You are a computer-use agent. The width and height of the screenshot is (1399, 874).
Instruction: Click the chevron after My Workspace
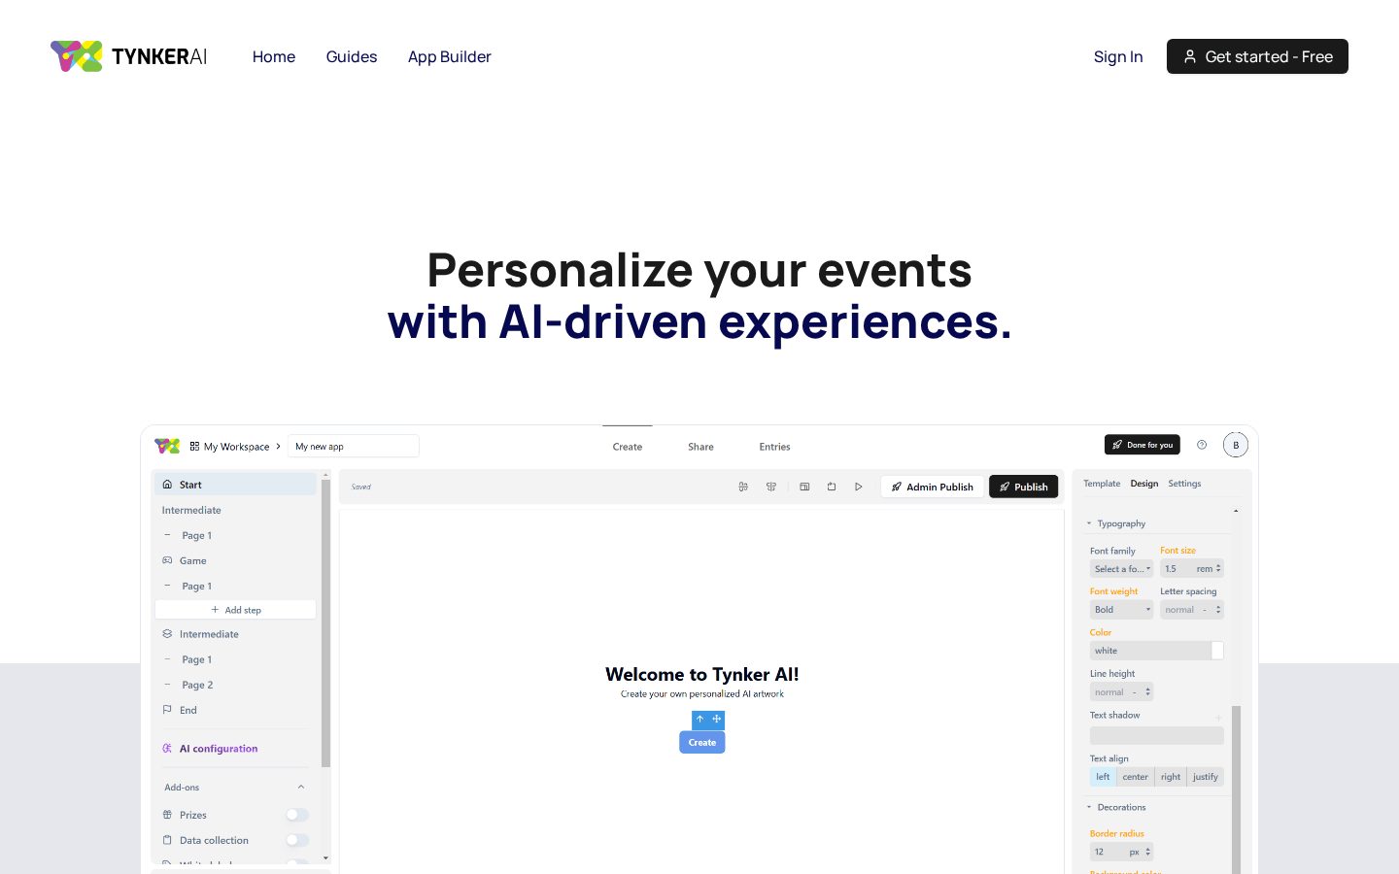278,447
